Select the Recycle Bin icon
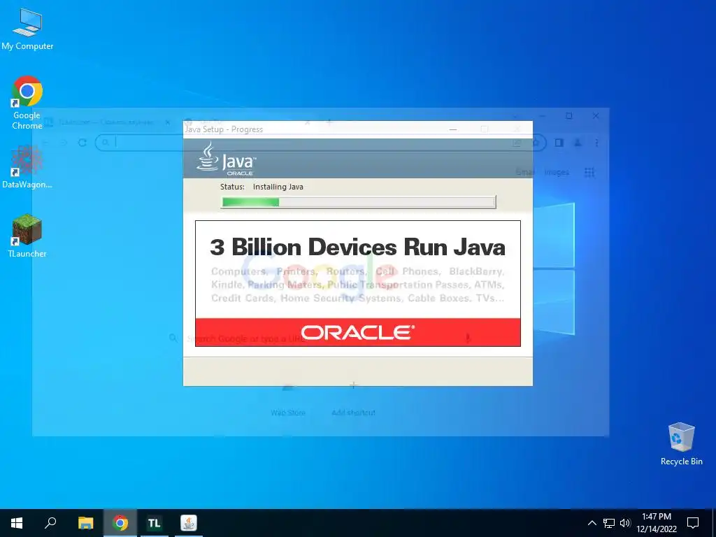The width and height of the screenshot is (716, 537). pyautogui.click(x=681, y=444)
